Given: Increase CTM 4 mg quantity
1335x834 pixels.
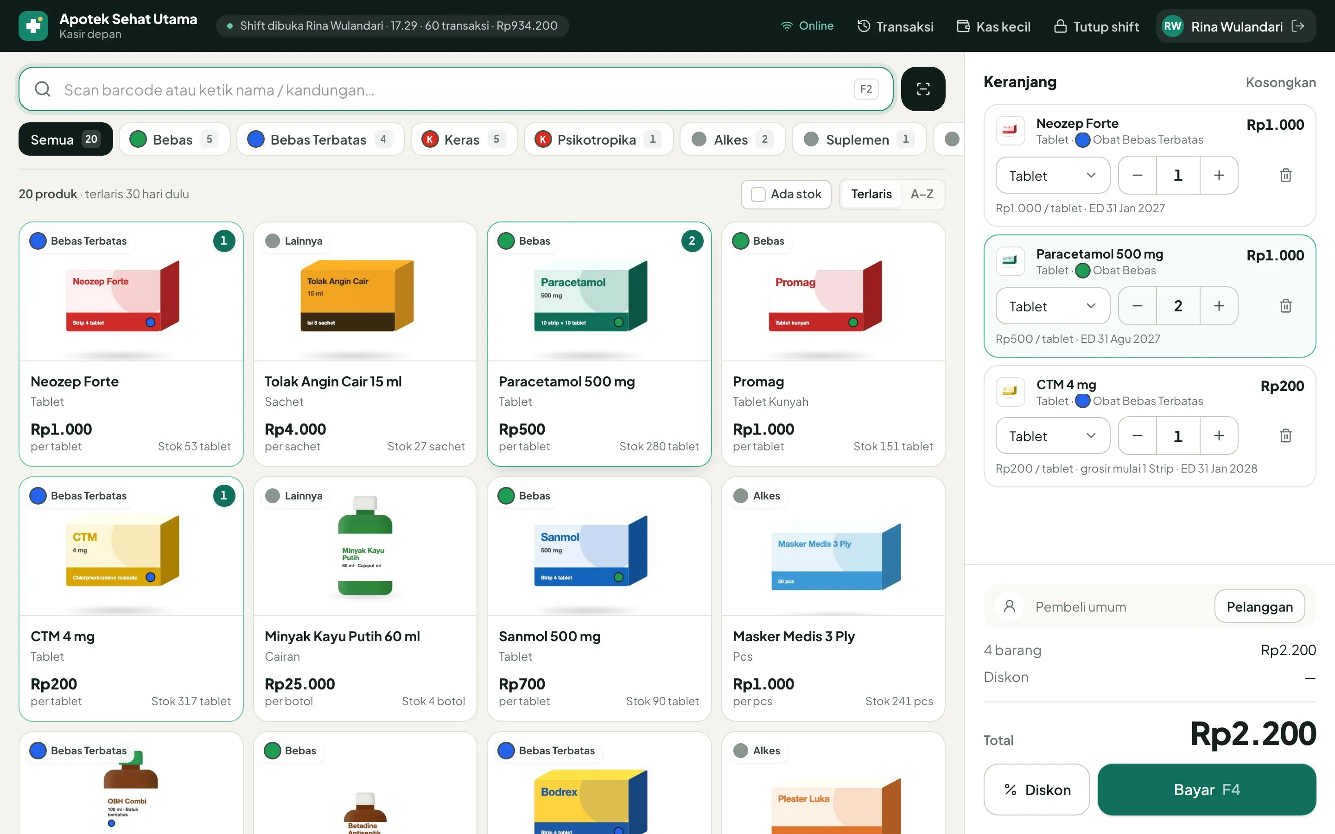Looking at the screenshot, I should [1219, 436].
